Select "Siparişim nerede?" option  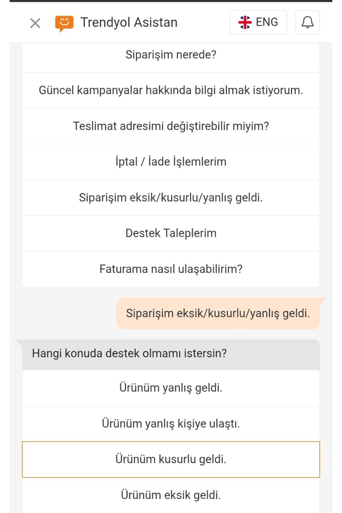(171, 55)
